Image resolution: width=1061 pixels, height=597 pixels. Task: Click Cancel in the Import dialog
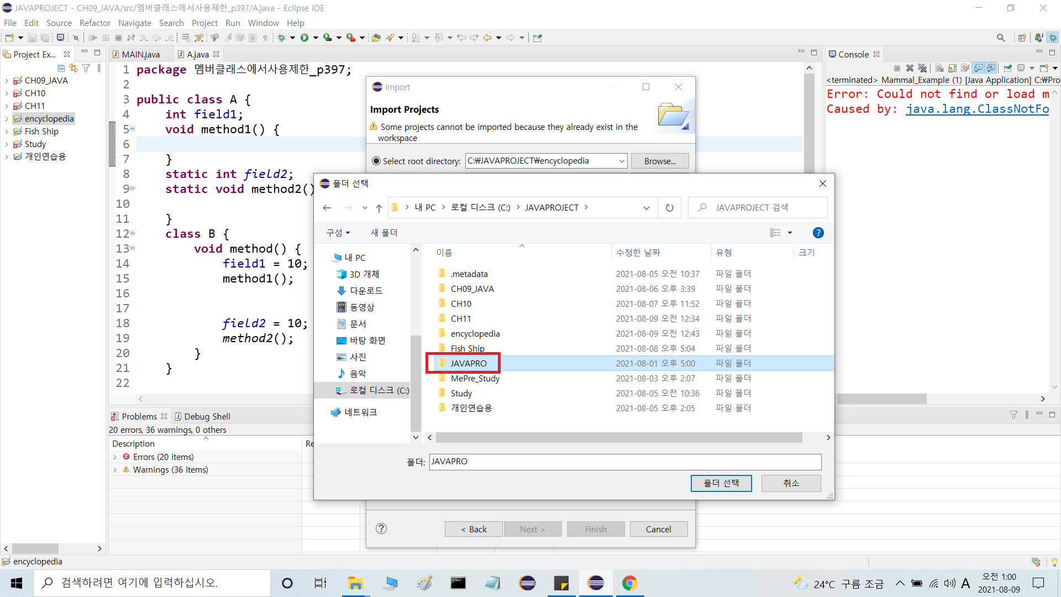[658, 529]
